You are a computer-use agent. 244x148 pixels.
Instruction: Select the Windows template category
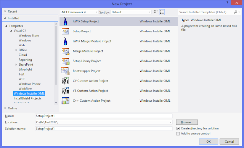point(25,40)
